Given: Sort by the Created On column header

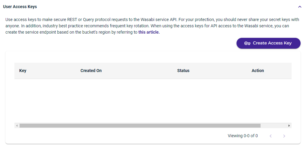Looking at the screenshot, I should tap(91, 71).
